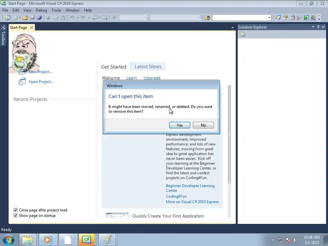Screen dimensions: 328x246
Task: Click the Properties Window toolbar icon
Action: point(285,18)
